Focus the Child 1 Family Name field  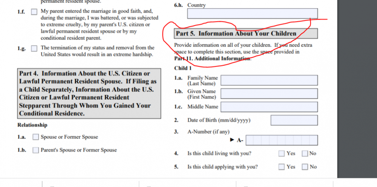(x=269, y=81)
